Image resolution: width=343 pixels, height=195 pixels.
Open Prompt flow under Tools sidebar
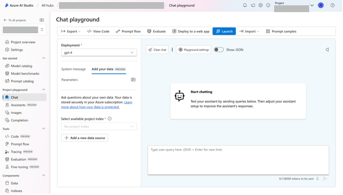[20, 144]
